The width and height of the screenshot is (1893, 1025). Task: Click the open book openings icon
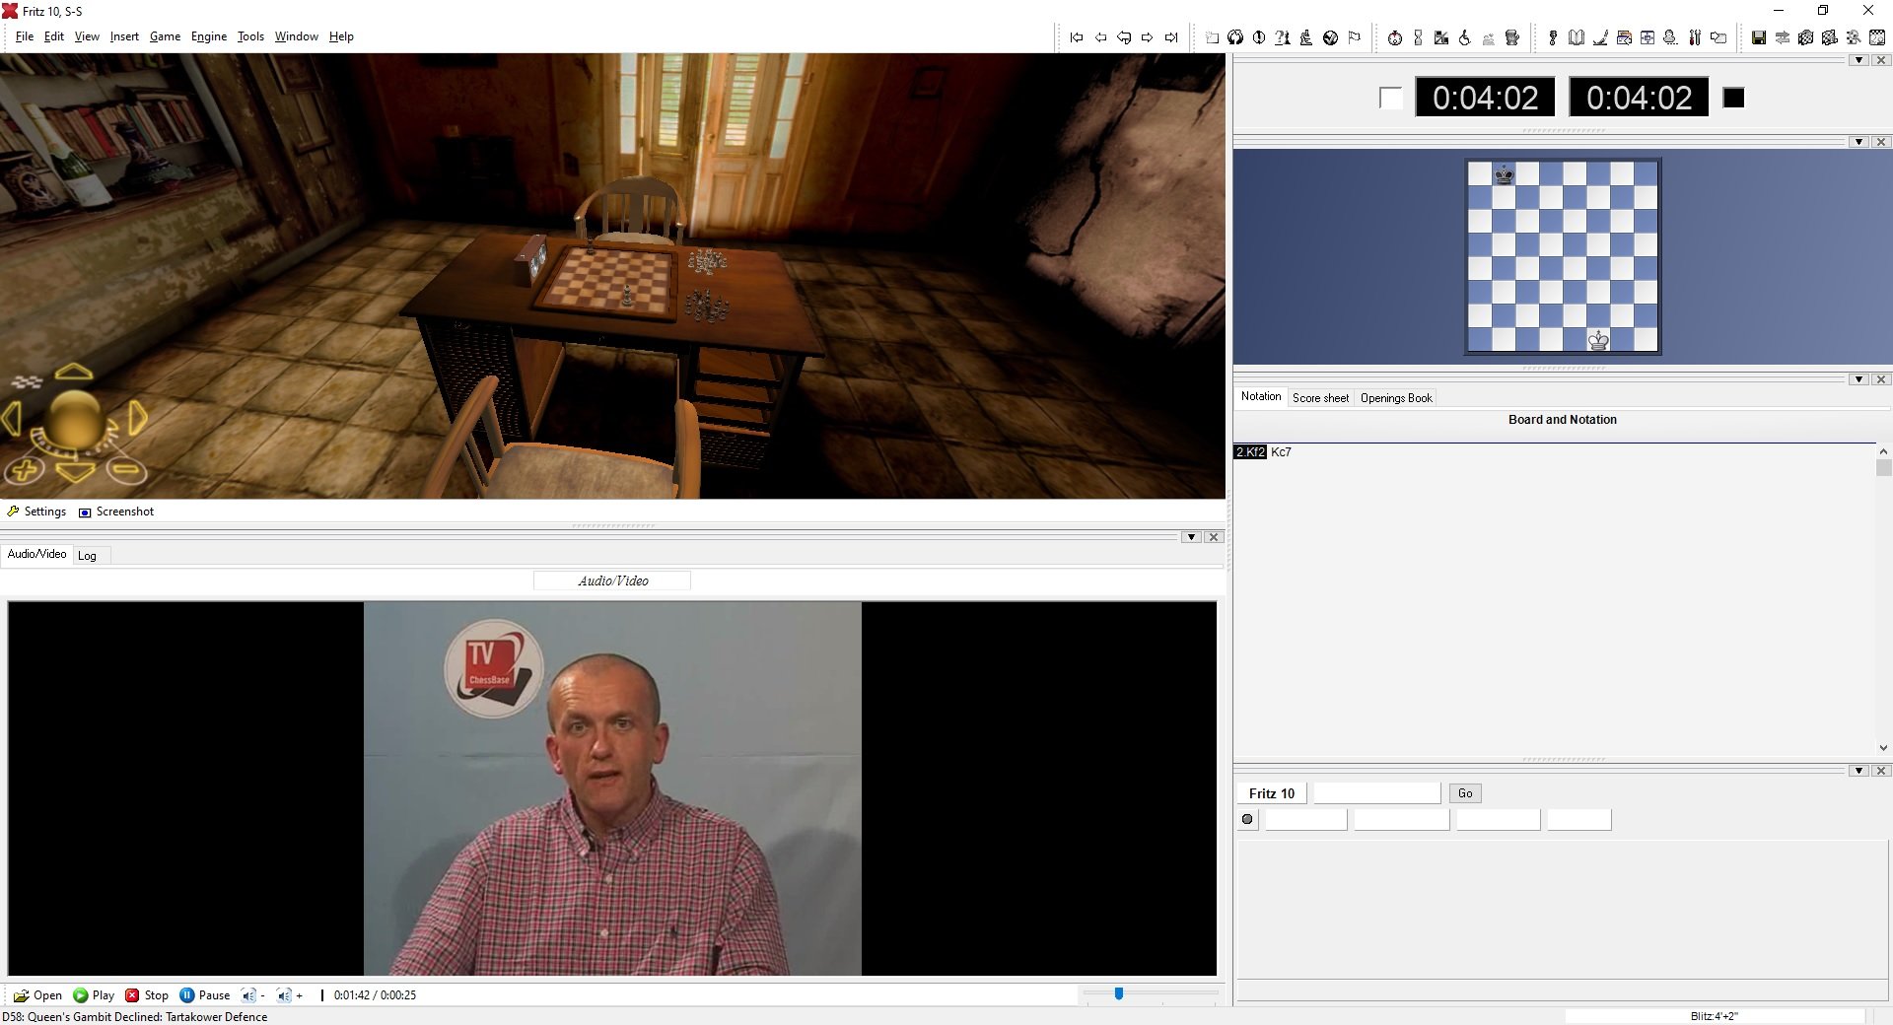click(1576, 37)
